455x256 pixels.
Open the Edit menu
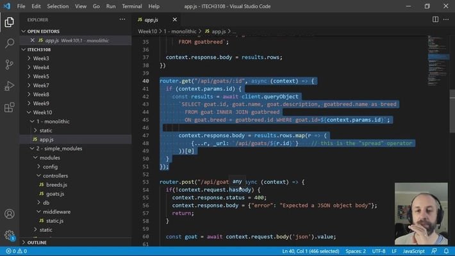(36, 6)
